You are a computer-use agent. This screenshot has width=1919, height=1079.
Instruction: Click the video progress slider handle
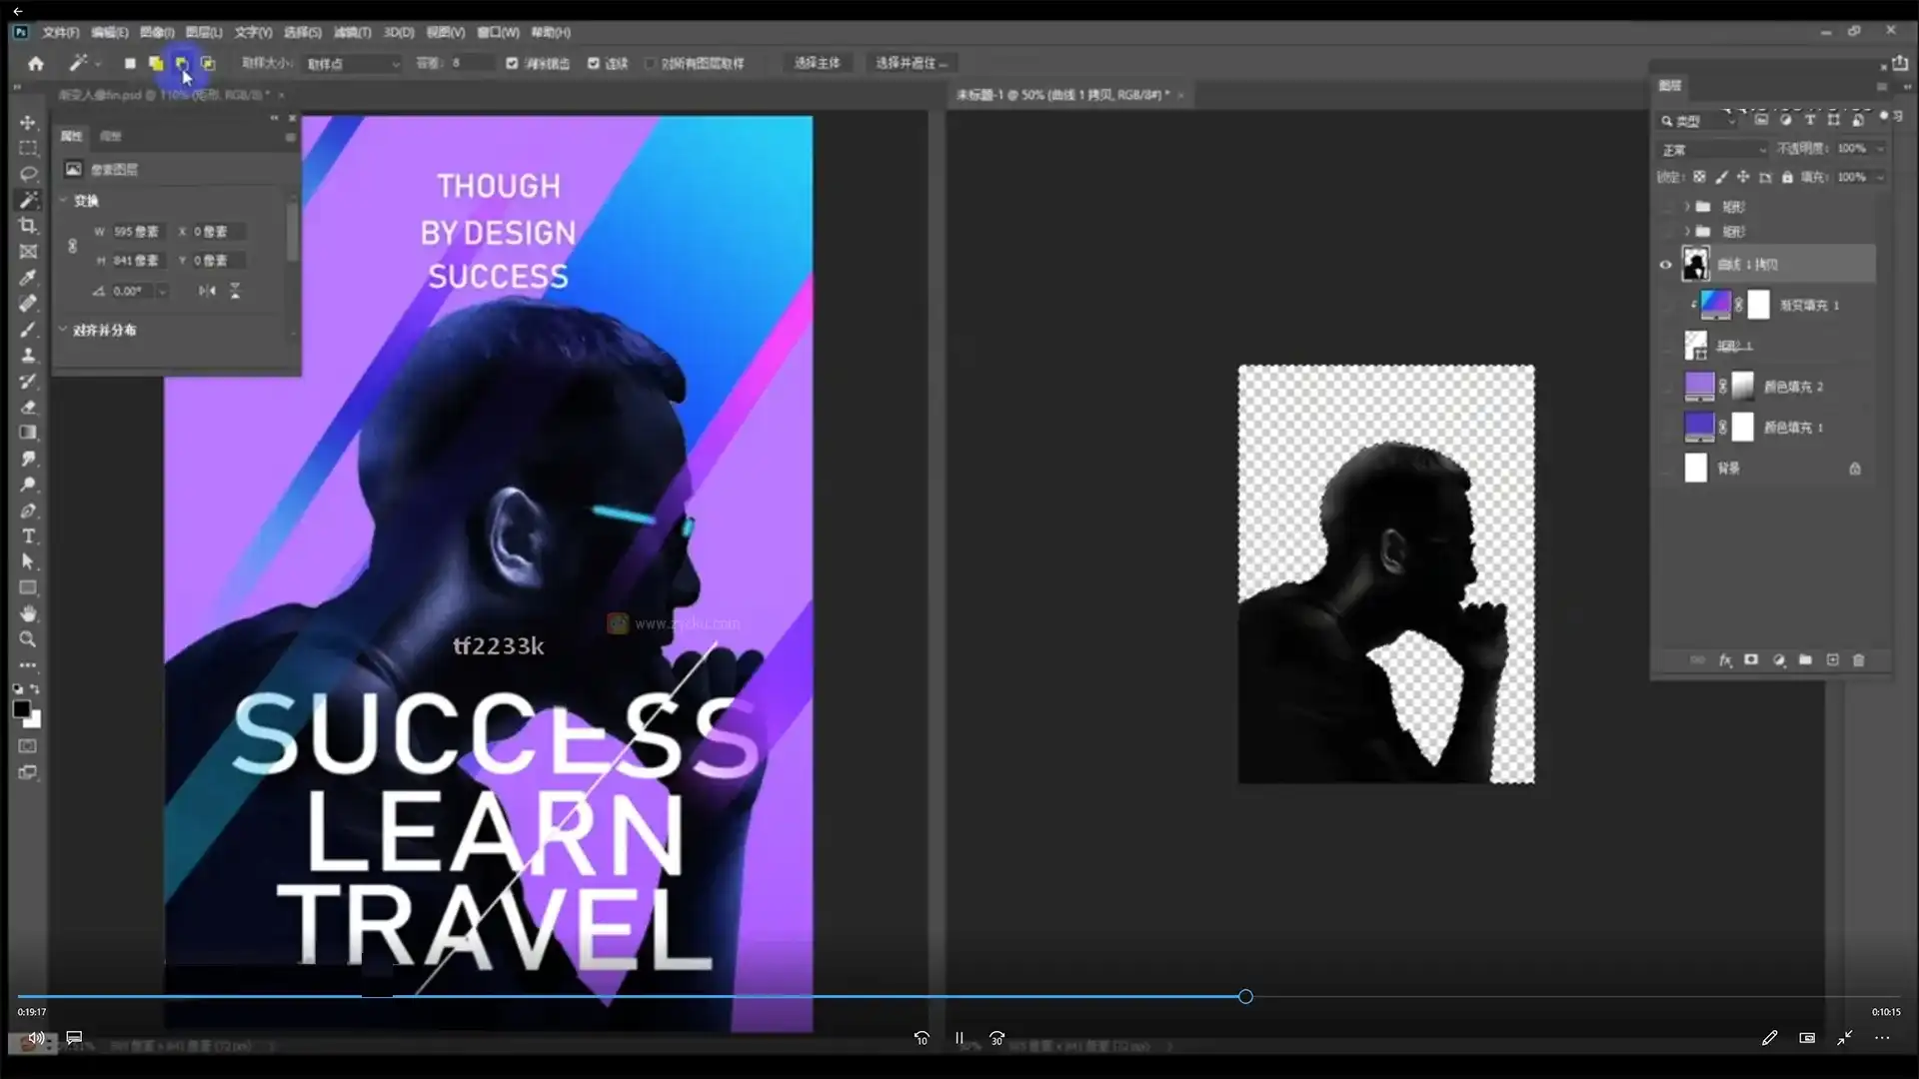click(x=1245, y=996)
